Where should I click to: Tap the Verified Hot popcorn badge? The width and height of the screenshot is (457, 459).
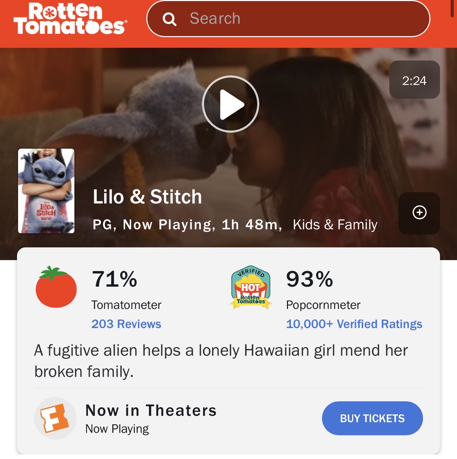(251, 287)
